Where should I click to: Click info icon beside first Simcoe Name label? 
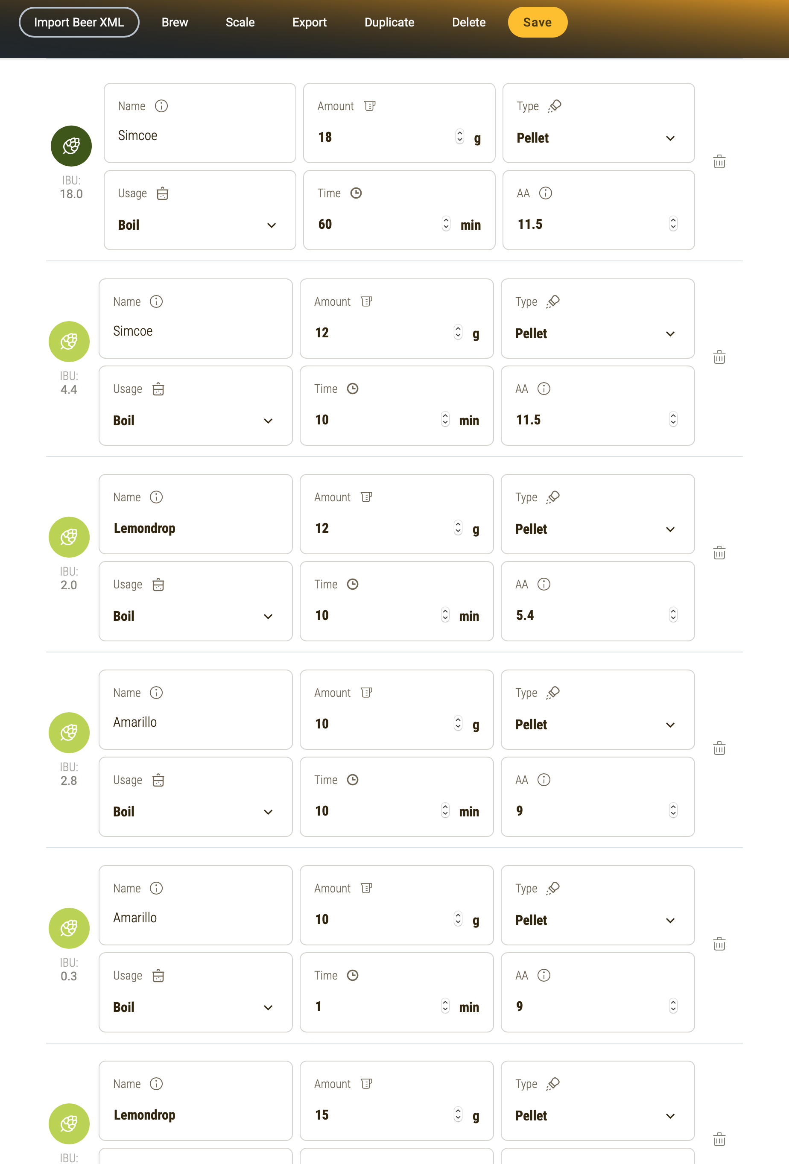point(161,106)
